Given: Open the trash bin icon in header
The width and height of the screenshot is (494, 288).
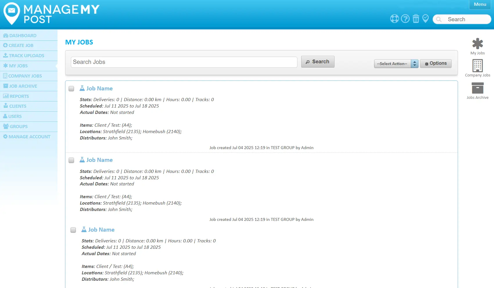Looking at the screenshot, I should point(416,19).
